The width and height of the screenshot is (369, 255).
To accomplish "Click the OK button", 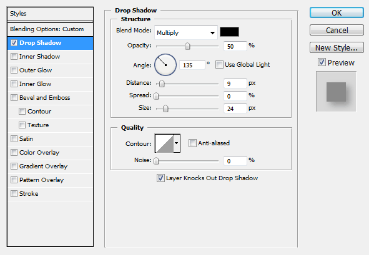I will (x=337, y=12).
